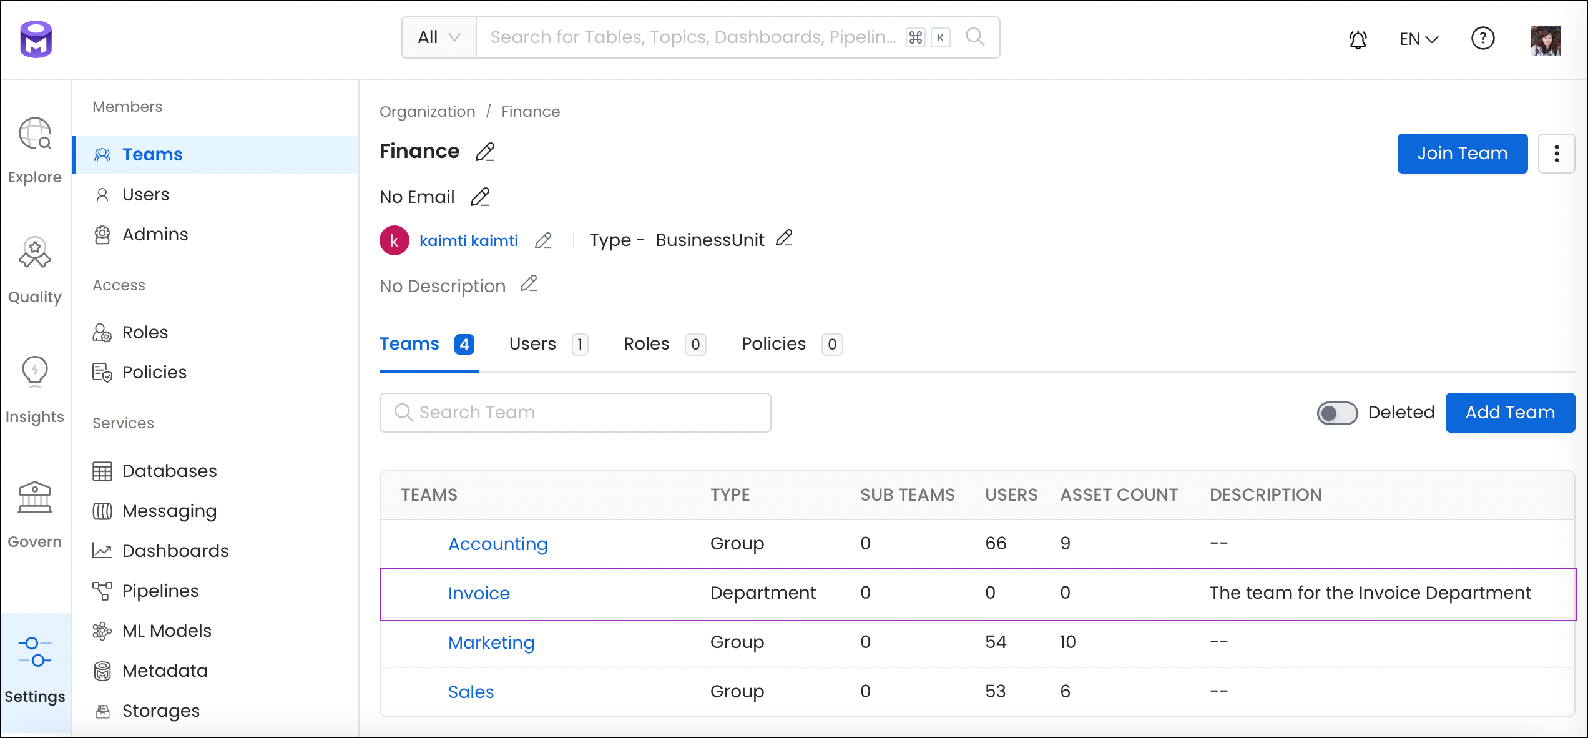Open Policies under Access sidebar
The height and width of the screenshot is (738, 1588).
(x=216, y=373)
